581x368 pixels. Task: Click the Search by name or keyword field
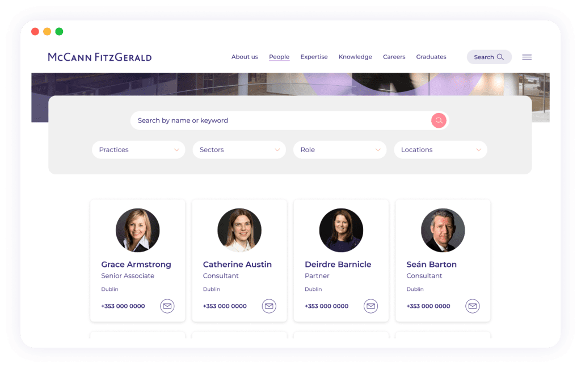click(x=280, y=120)
